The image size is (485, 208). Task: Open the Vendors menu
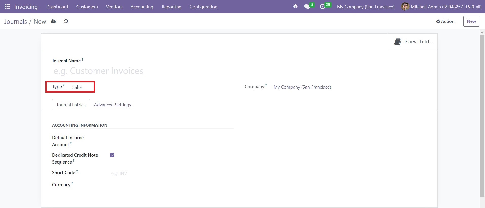click(x=114, y=7)
